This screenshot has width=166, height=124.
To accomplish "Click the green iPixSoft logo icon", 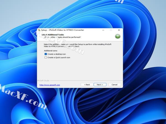I will pyautogui.click(x=118, y=36).
